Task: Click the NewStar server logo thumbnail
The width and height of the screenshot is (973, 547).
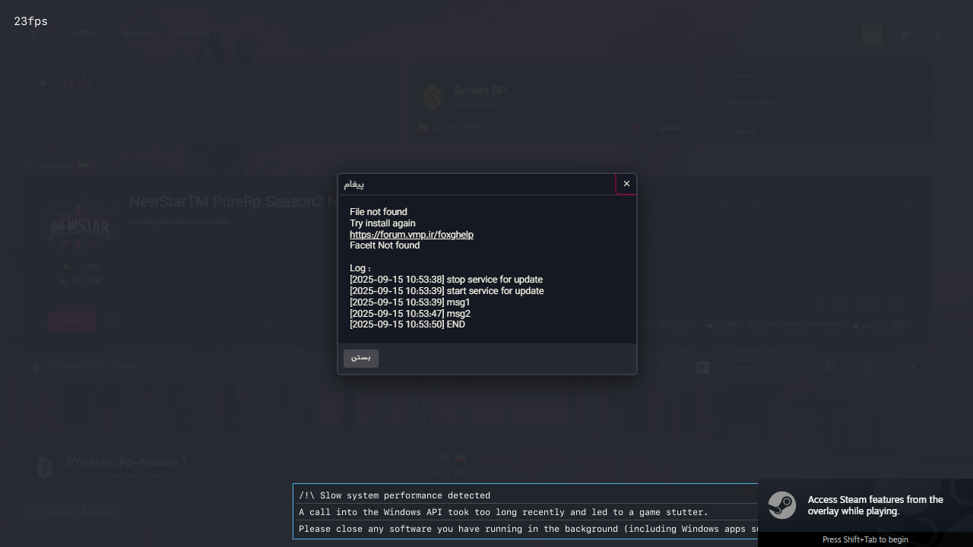Action: 80,226
